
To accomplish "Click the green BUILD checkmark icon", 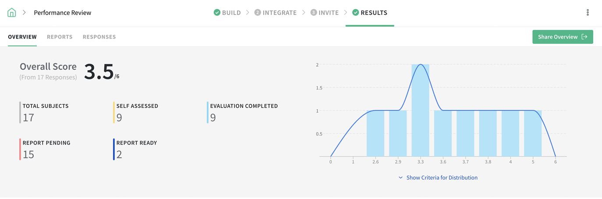I will tap(217, 13).
